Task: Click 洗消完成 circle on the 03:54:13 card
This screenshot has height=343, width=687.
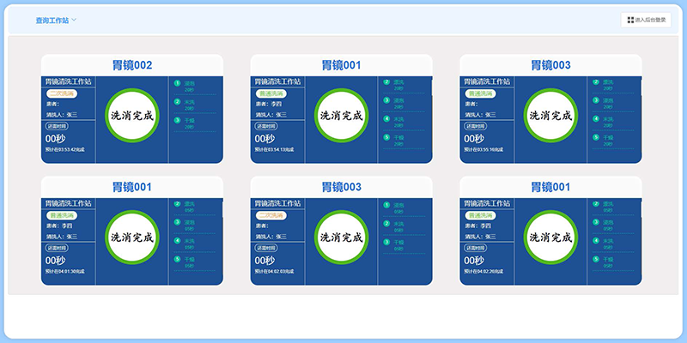Action: 341,116
